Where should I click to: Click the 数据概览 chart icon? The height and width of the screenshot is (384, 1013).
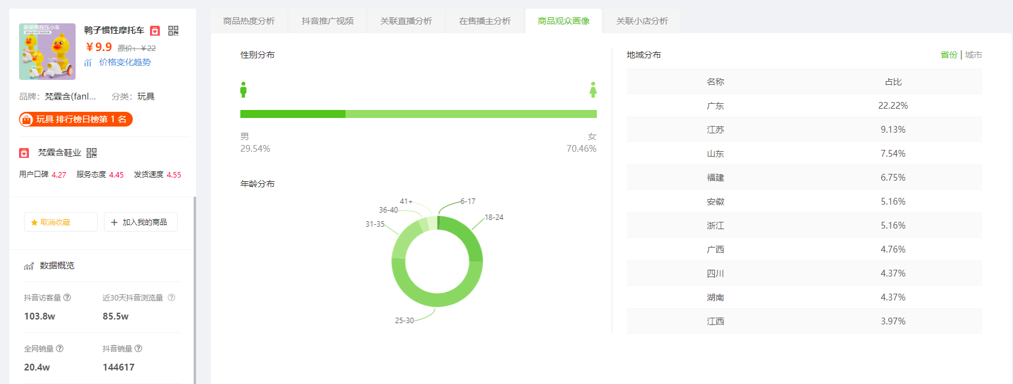(29, 266)
